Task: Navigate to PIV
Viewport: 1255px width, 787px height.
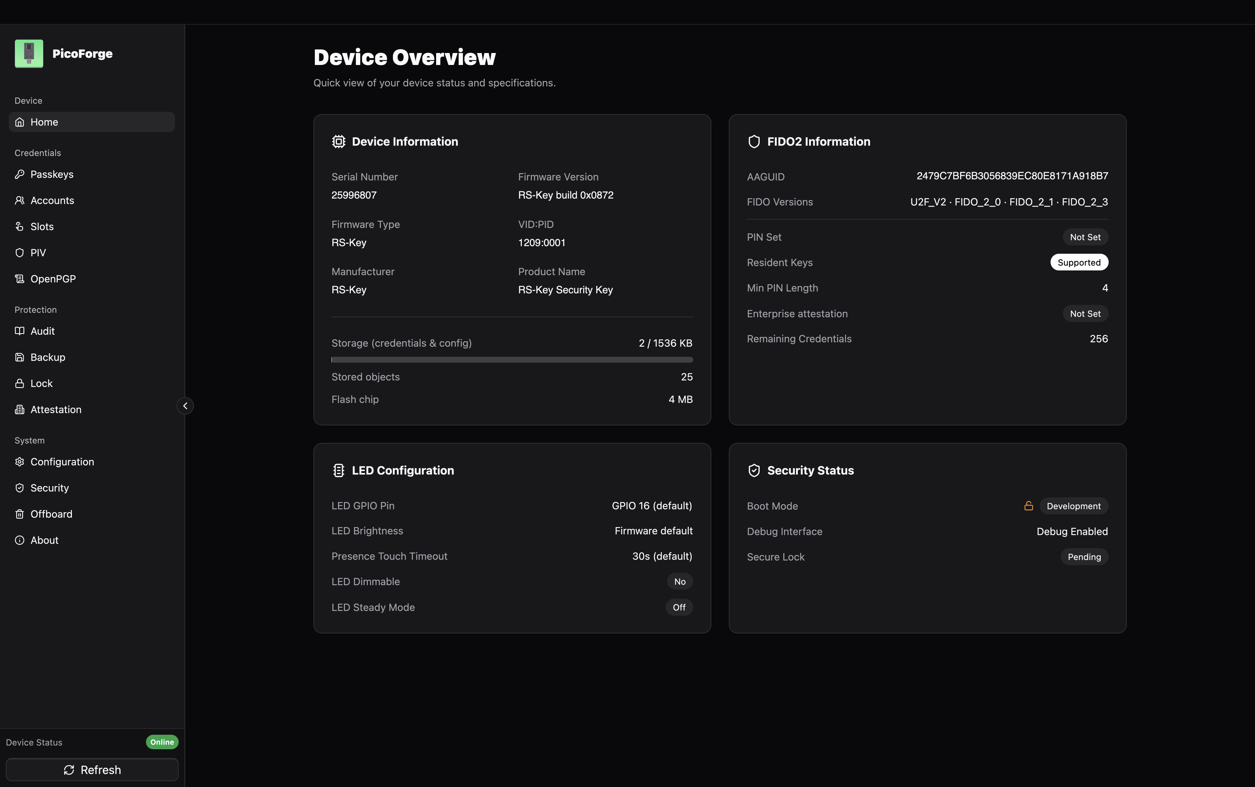Action: 92,252
